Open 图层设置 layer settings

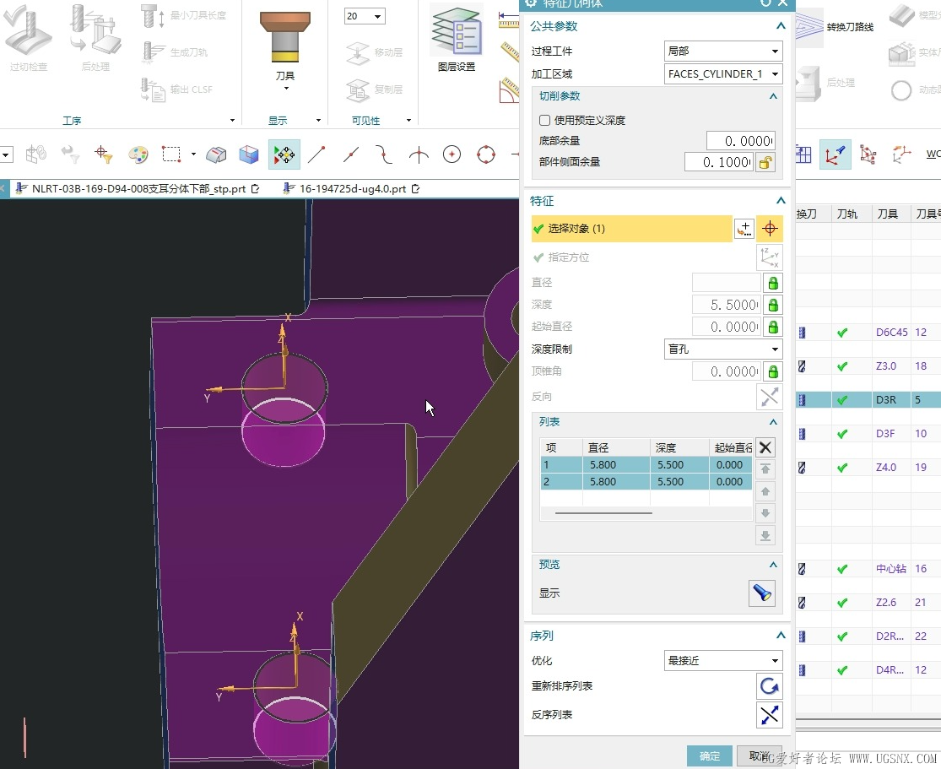coord(457,30)
